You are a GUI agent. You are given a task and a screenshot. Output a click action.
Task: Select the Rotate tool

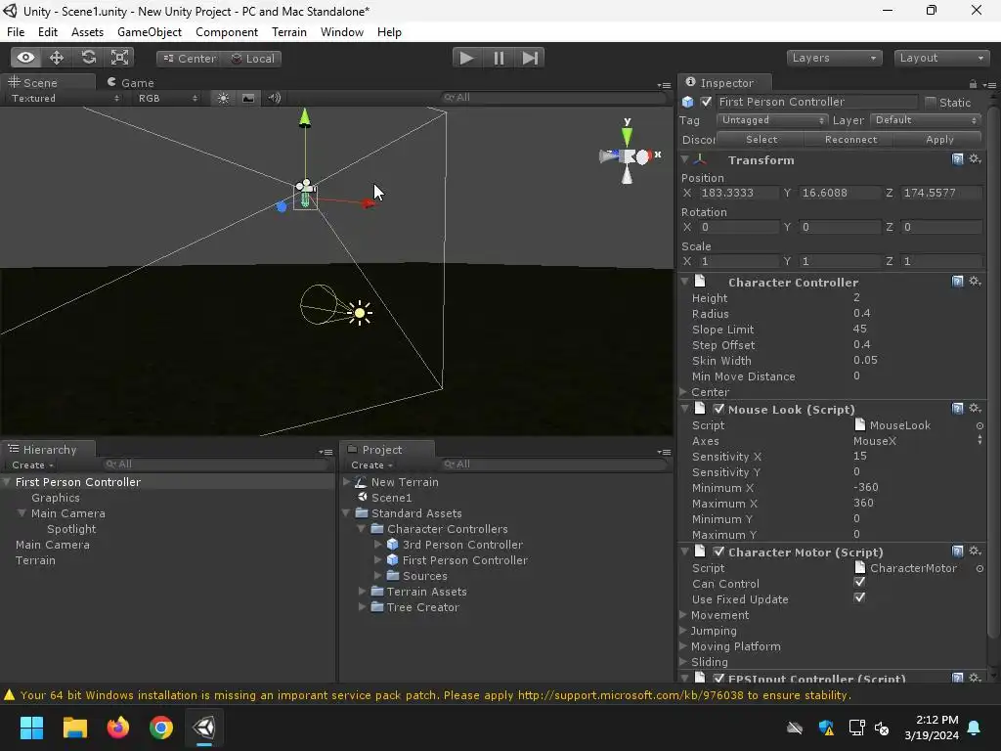pos(88,58)
